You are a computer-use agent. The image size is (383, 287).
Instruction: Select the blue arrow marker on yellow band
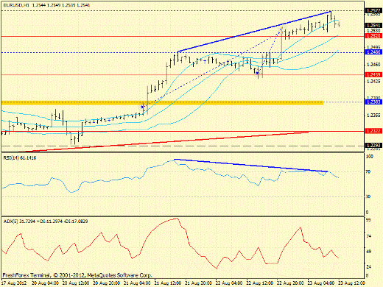(x=142, y=107)
